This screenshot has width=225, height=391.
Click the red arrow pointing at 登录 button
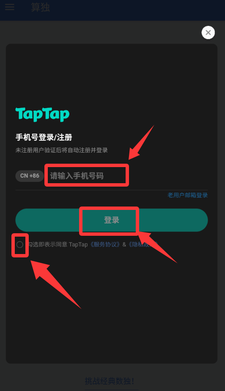coord(156,246)
